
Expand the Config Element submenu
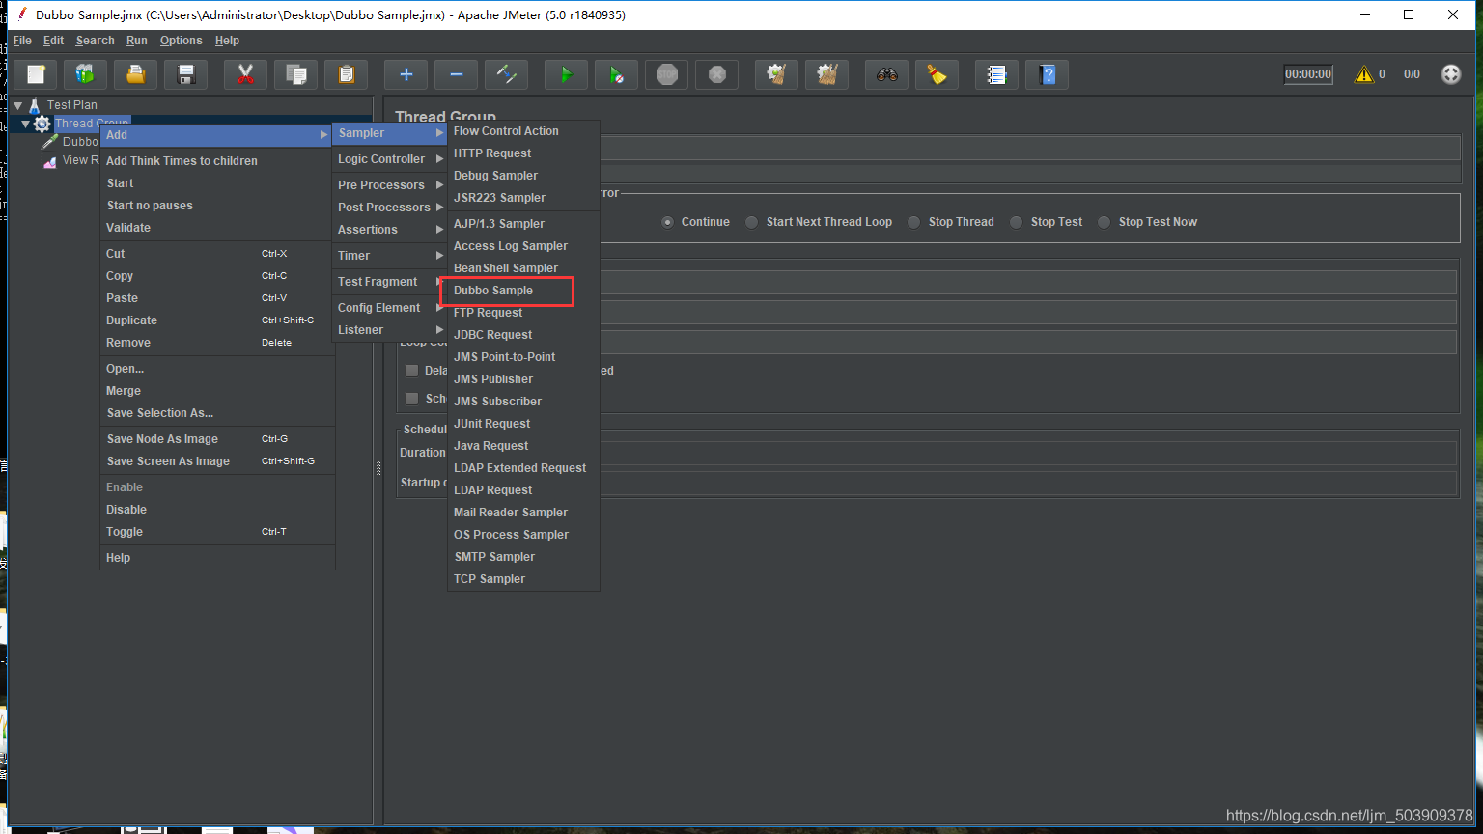[x=389, y=308]
